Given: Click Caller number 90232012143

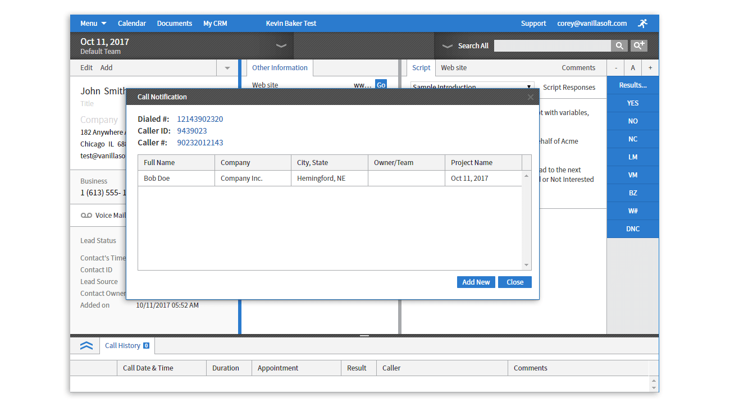Looking at the screenshot, I should [200, 143].
